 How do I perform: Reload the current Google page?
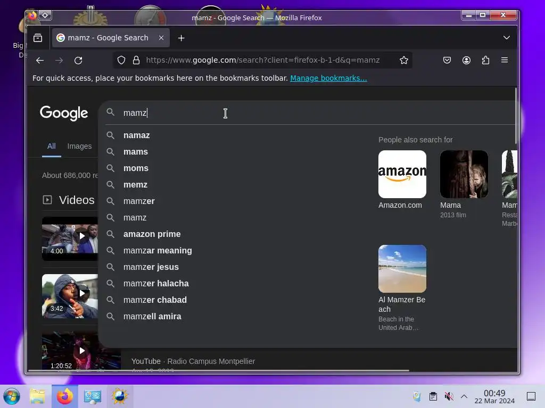pos(78,61)
